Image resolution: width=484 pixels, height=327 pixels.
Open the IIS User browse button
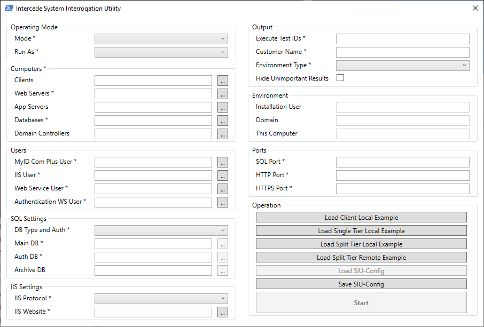pos(223,176)
